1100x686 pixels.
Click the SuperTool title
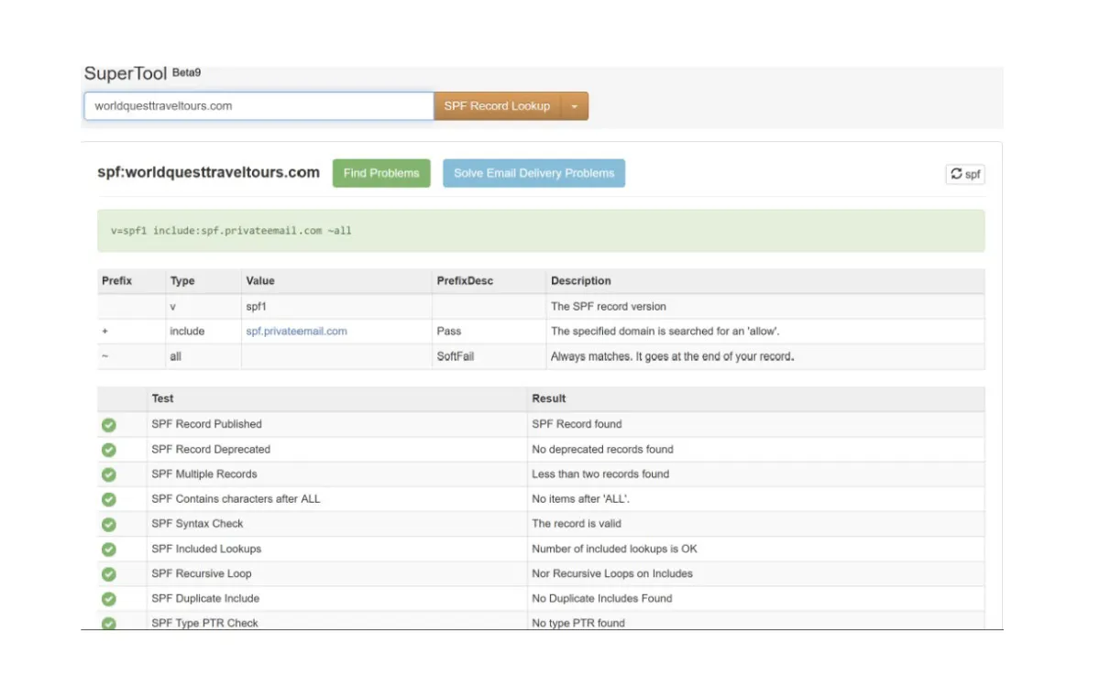126,74
